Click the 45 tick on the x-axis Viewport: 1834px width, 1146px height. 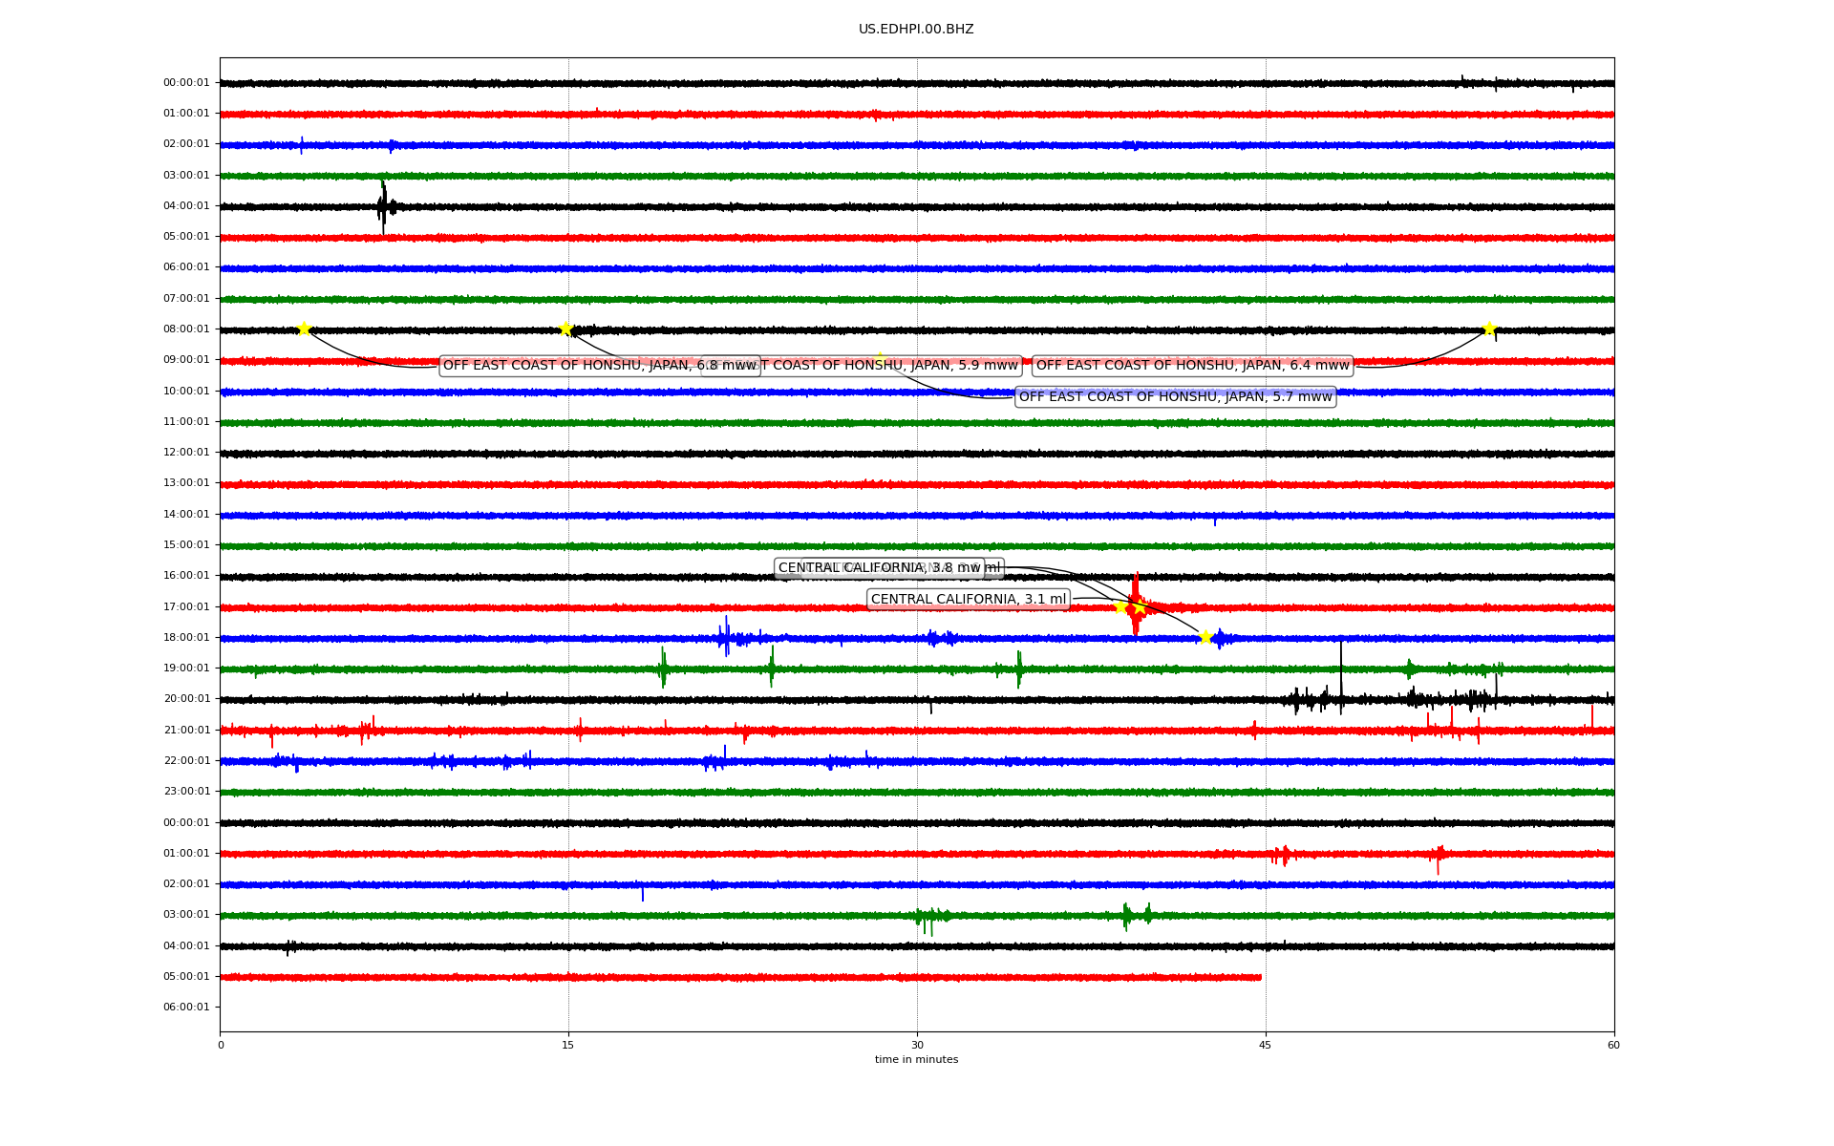[1265, 1045]
